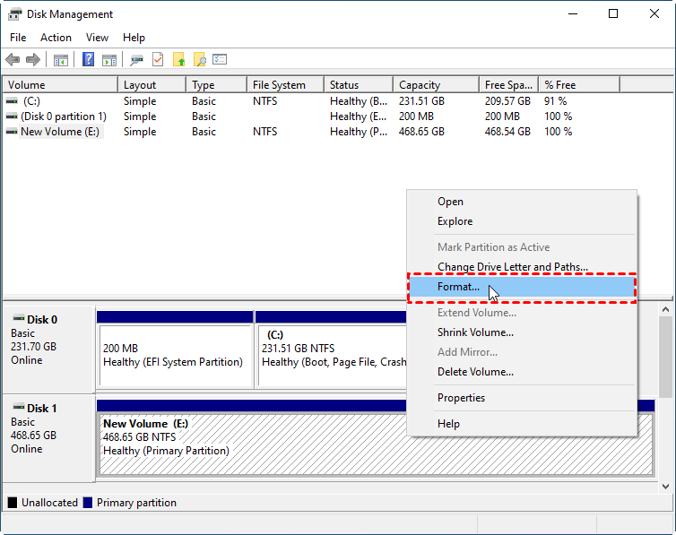Select Shrink Volume... in context menu
Image resolution: width=676 pixels, height=535 pixels.
tap(475, 332)
